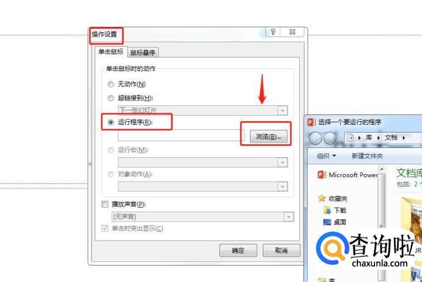This screenshot has width=422, height=282.
Task: Click the forward navigation arrow in file browser
Action: click(330, 138)
